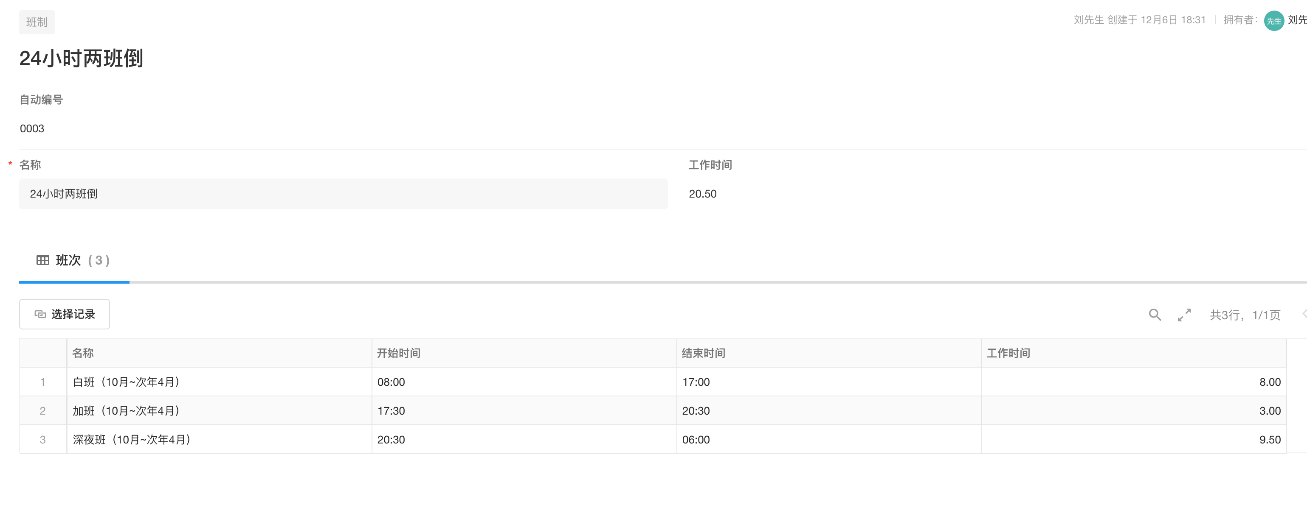The width and height of the screenshot is (1307, 513).
Task: Click the 结束时间 column header
Action: (x=703, y=353)
